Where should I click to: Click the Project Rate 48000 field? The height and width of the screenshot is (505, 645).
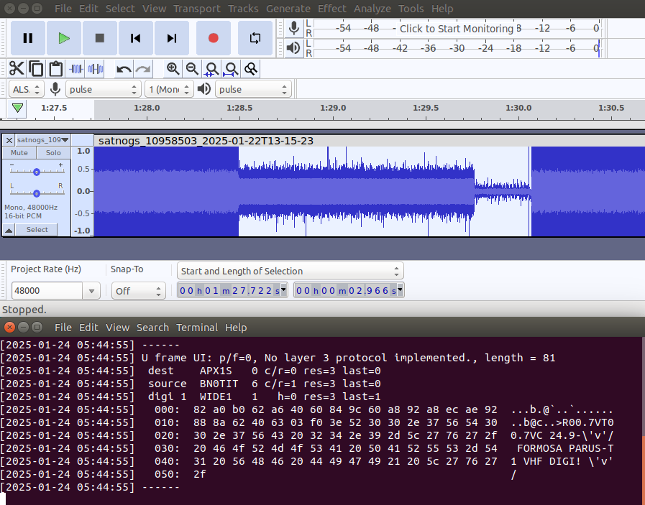[47, 291]
